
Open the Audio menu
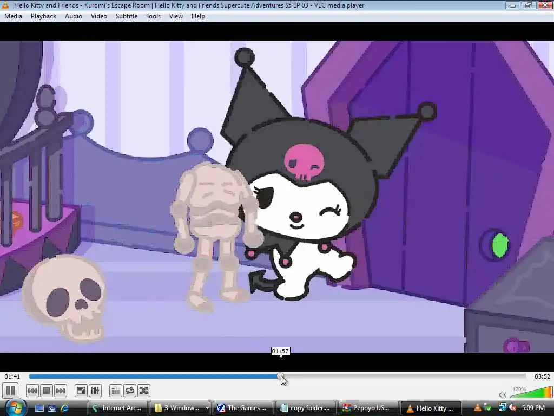(x=74, y=16)
